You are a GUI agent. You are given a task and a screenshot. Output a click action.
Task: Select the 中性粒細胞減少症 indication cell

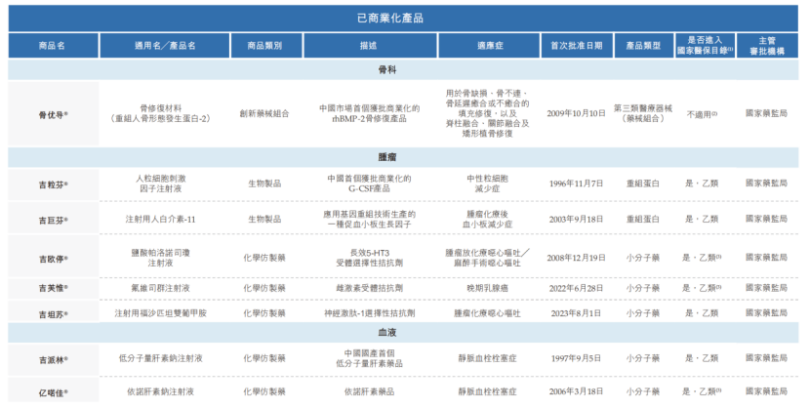(x=488, y=184)
